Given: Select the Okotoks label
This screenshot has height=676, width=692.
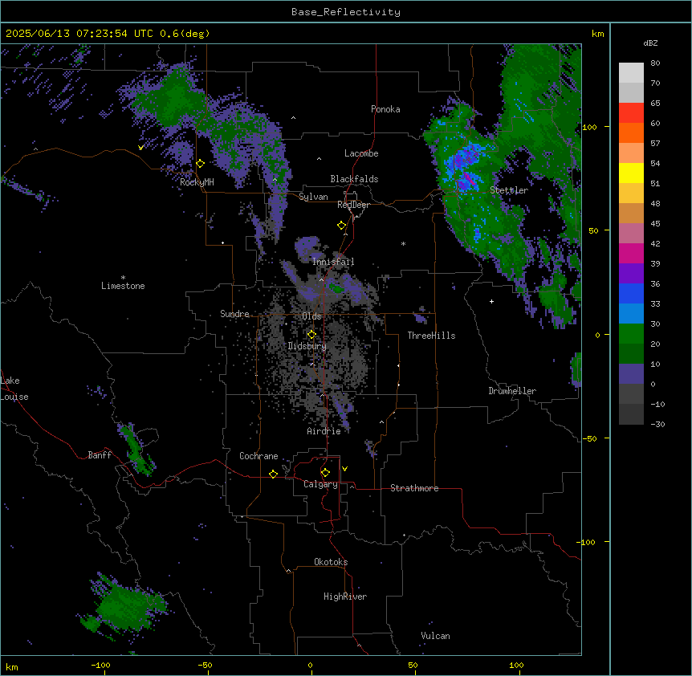Looking at the screenshot, I should point(331,562).
